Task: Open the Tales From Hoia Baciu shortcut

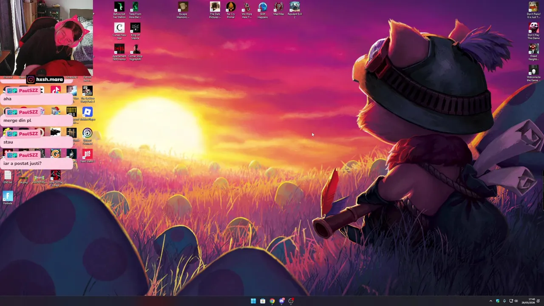Action: [x=135, y=10]
